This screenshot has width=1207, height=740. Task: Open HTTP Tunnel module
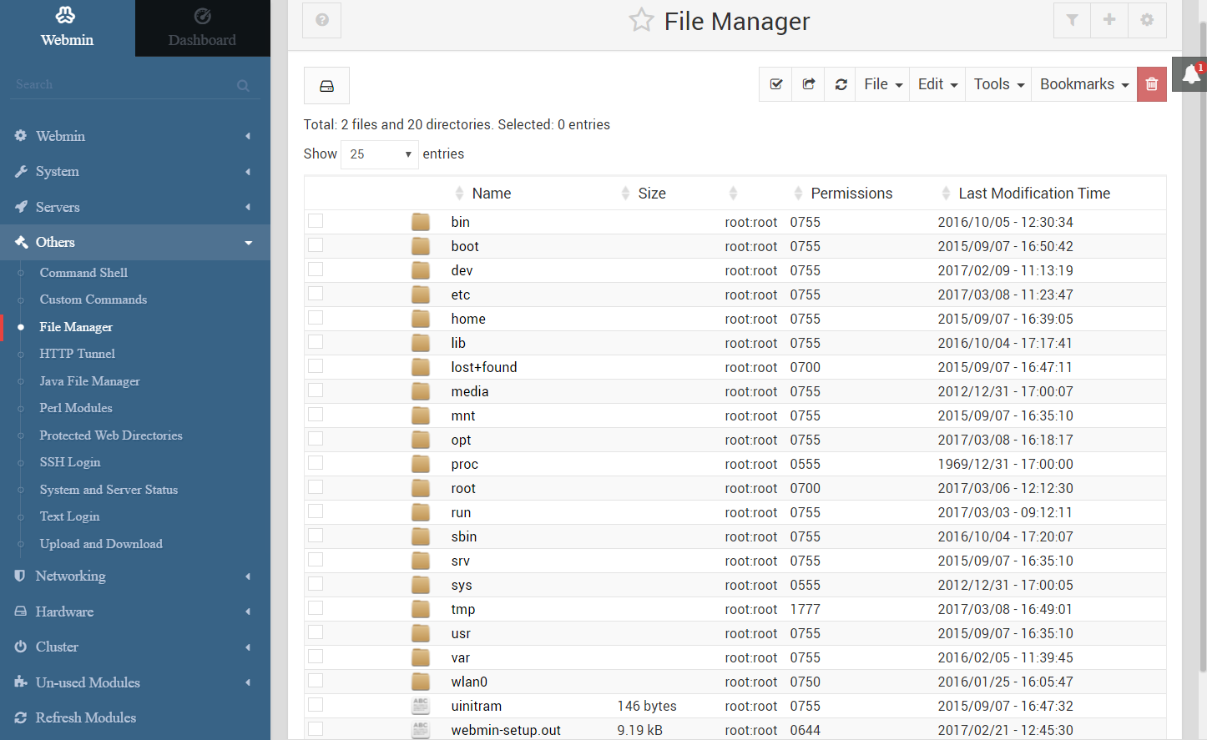coord(78,354)
